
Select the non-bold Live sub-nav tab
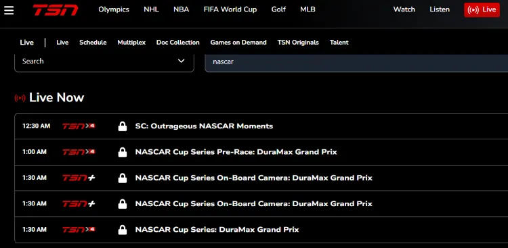(62, 43)
